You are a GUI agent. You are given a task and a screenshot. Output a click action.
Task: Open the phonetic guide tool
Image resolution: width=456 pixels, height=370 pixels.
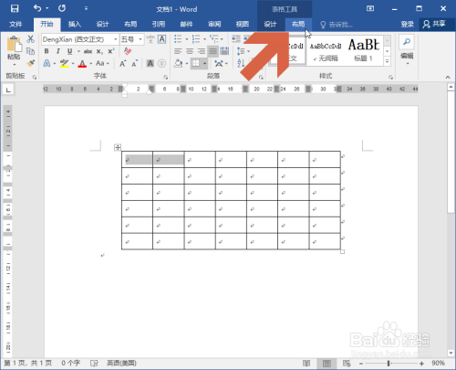pos(150,39)
